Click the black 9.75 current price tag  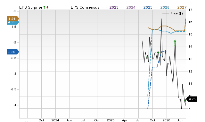192,99
